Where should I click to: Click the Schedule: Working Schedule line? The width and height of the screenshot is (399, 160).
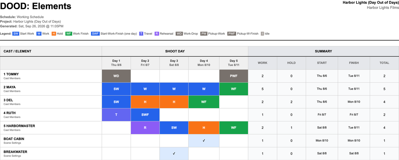22,17
